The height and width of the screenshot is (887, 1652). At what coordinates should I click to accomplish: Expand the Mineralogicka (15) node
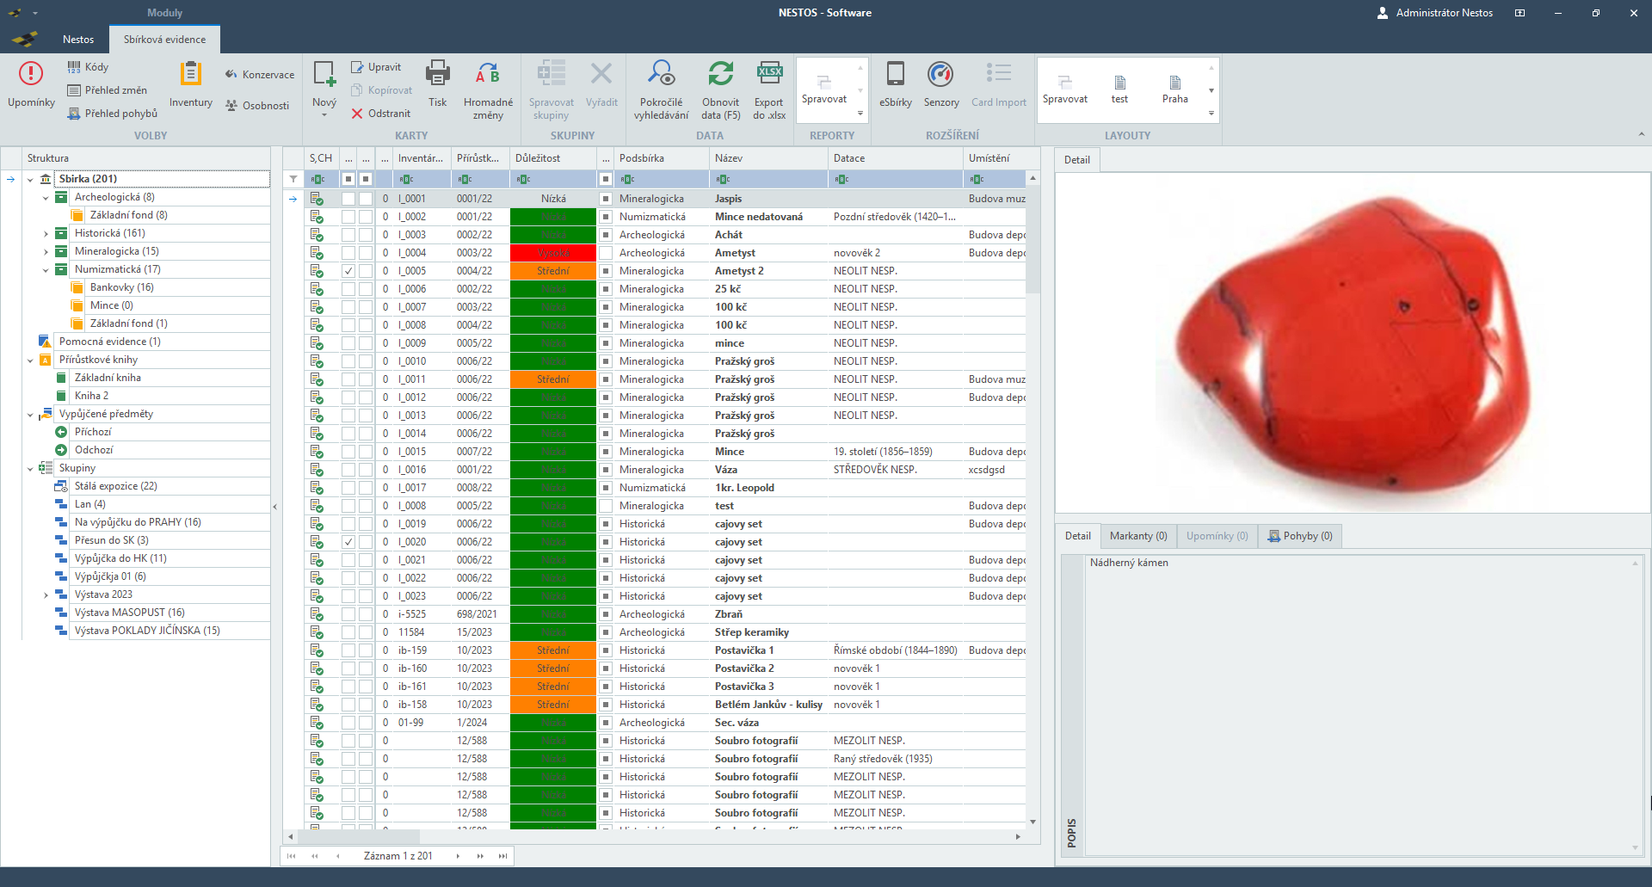click(46, 252)
